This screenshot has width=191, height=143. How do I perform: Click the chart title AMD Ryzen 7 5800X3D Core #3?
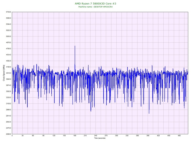click(x=95, y=3)
